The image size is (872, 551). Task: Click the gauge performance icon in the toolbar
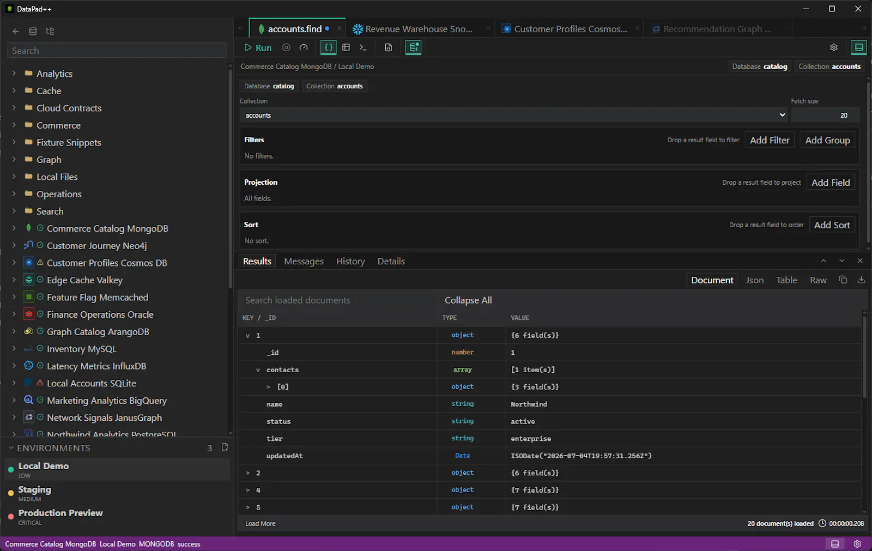(x=304, y=47)
